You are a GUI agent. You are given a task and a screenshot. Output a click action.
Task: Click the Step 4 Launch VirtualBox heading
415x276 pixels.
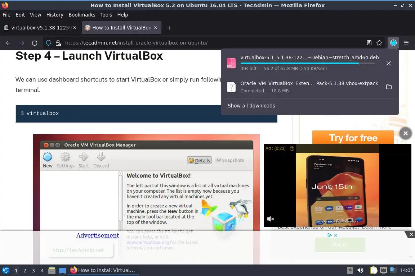89,56
